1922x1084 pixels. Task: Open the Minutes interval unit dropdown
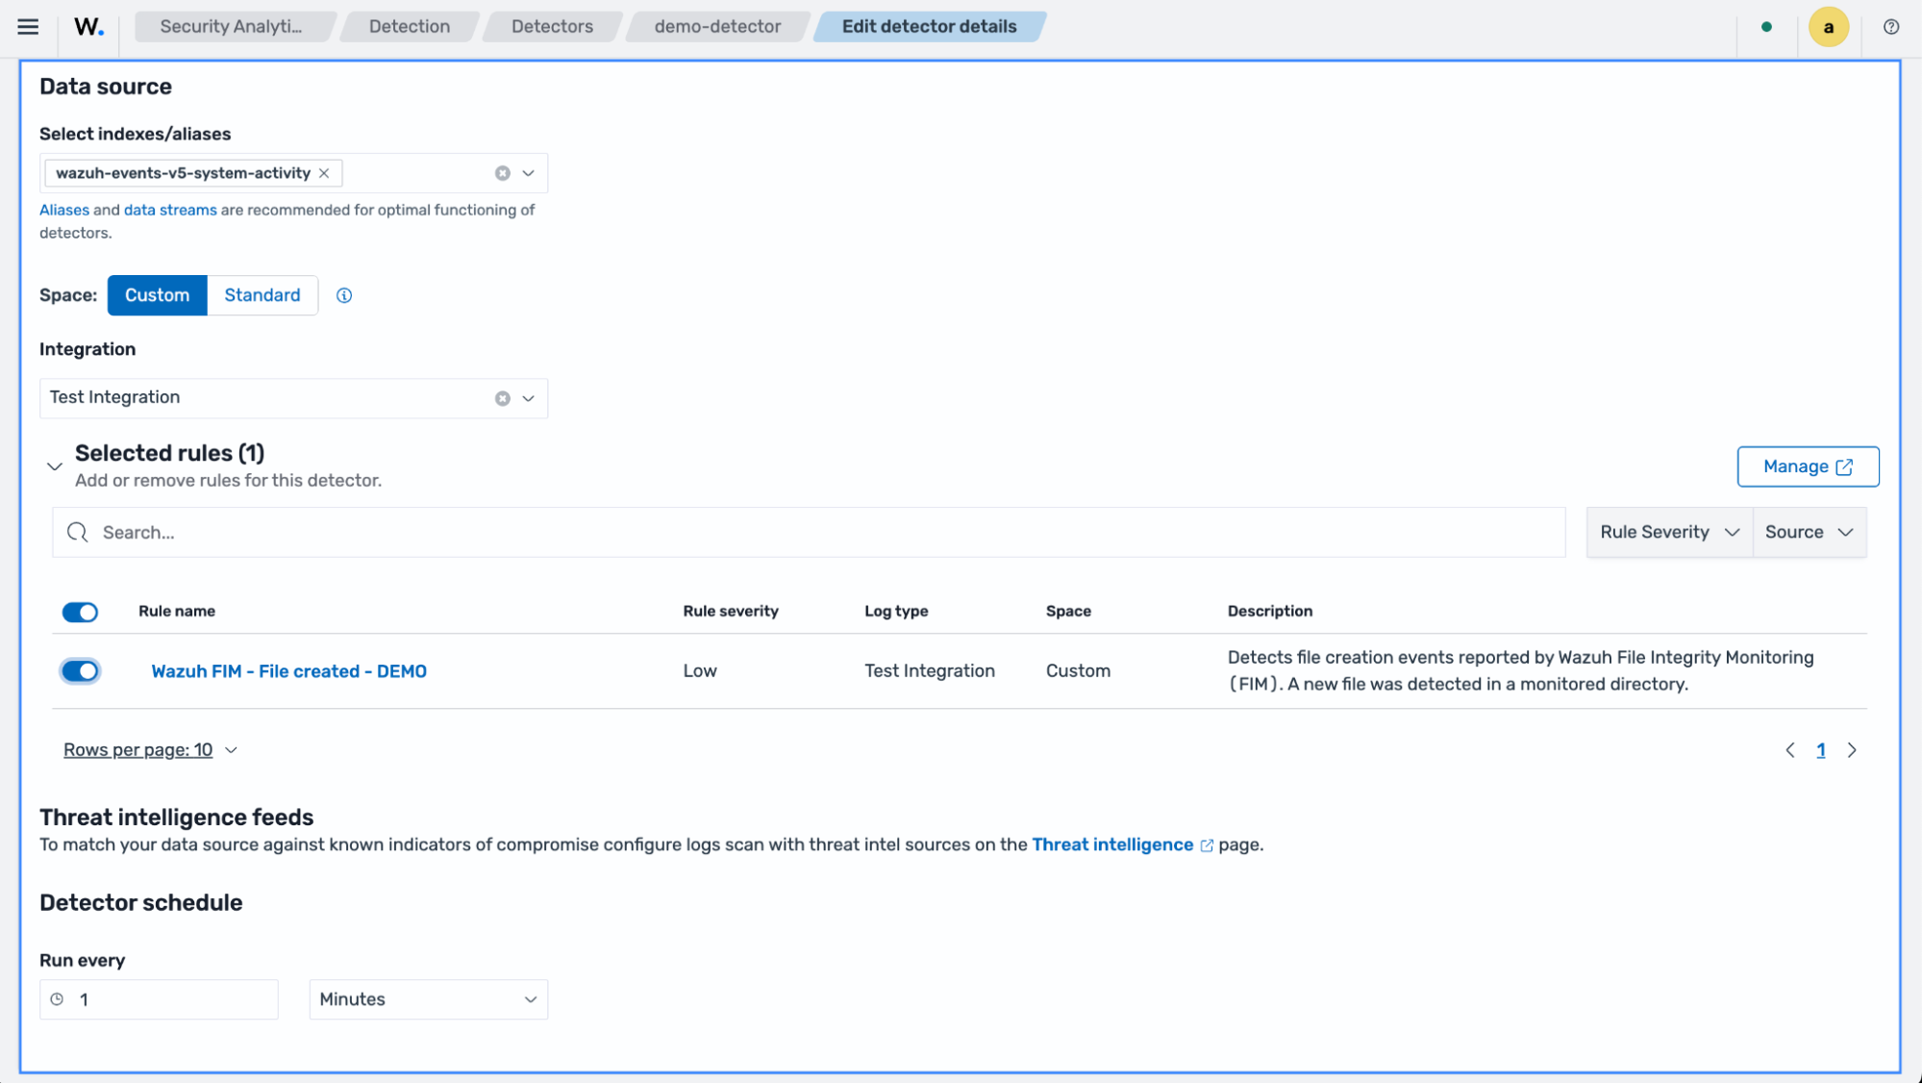click(x=428, y=999)
